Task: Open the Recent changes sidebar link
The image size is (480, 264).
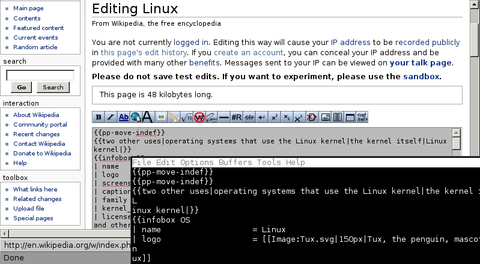Action: (x=36, y=134)
